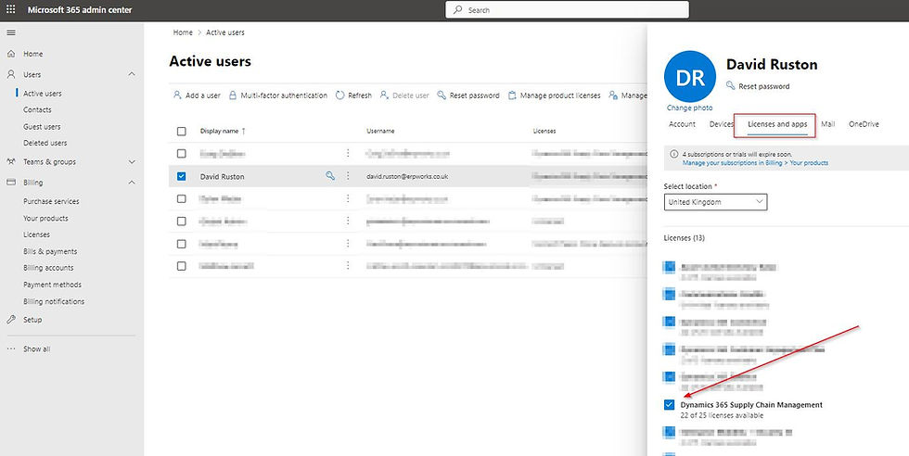Open Billing accounts in sidebar
The width and height of the screenshot is (909, 456).
click(48, 268)
